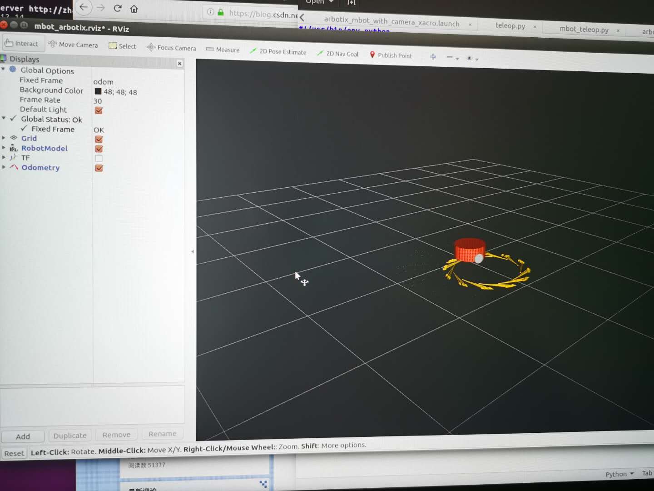
Task: Disable the Grid display checkbox
Action: [99, 139]
